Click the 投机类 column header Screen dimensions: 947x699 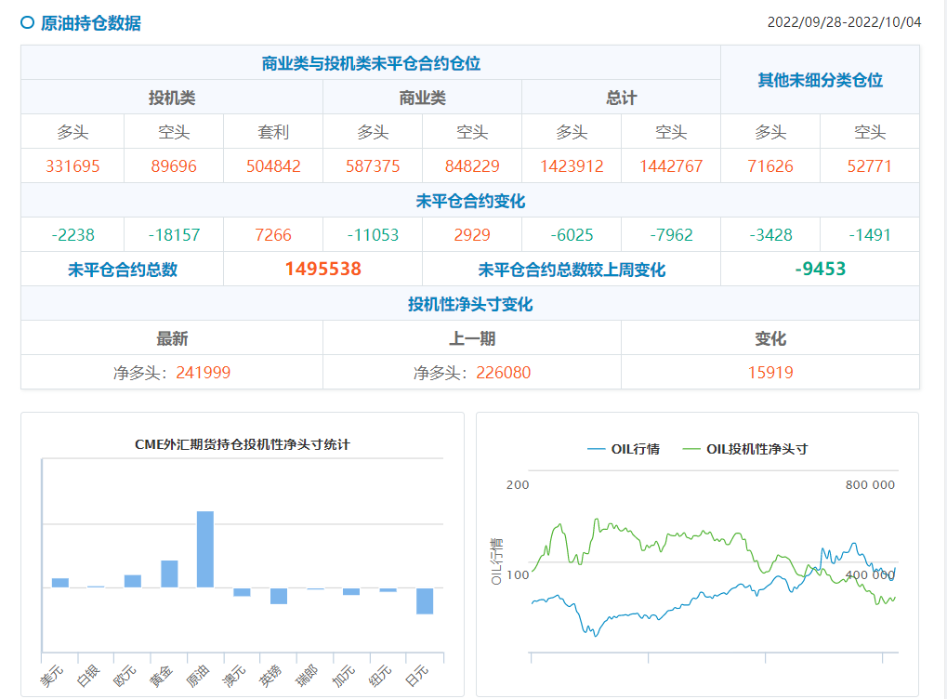coord(172,98)
